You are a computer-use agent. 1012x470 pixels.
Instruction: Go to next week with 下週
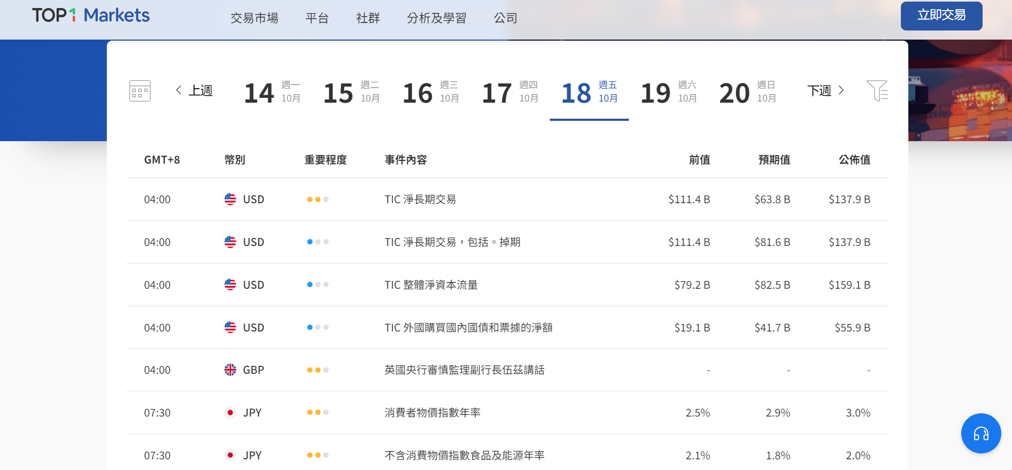pos(826,91)
